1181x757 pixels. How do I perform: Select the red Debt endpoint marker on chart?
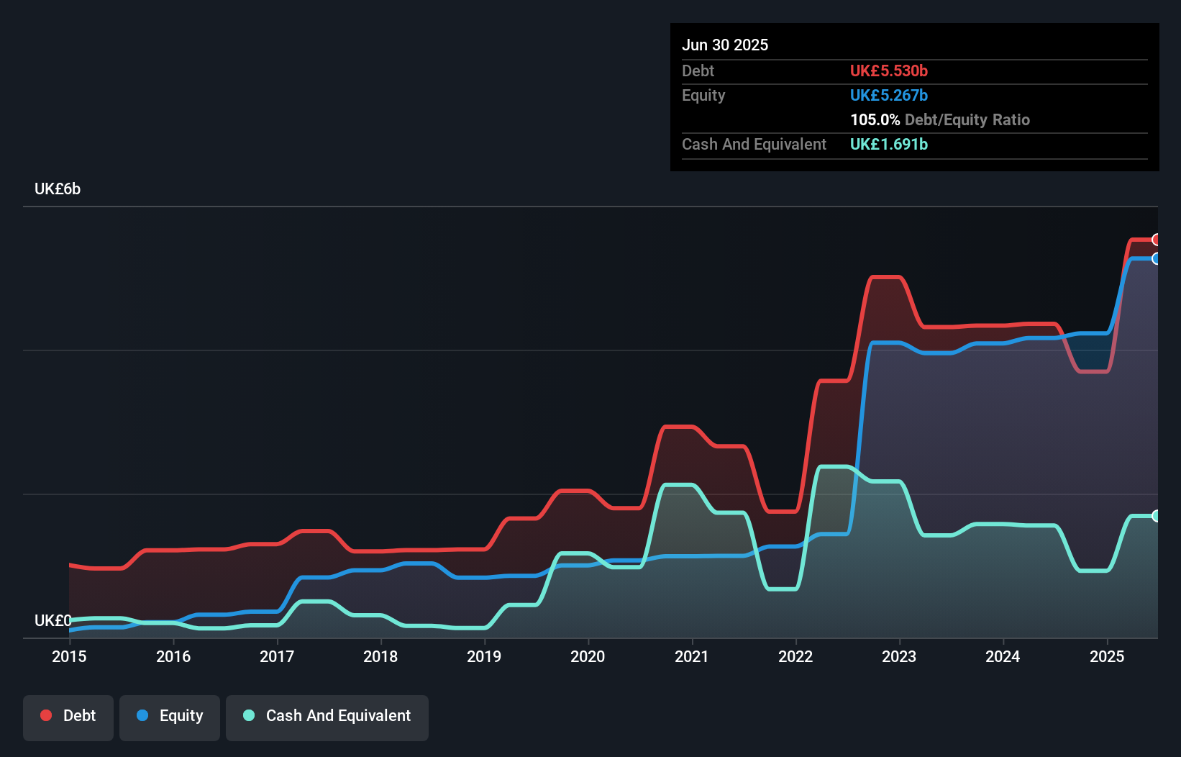1155,240
